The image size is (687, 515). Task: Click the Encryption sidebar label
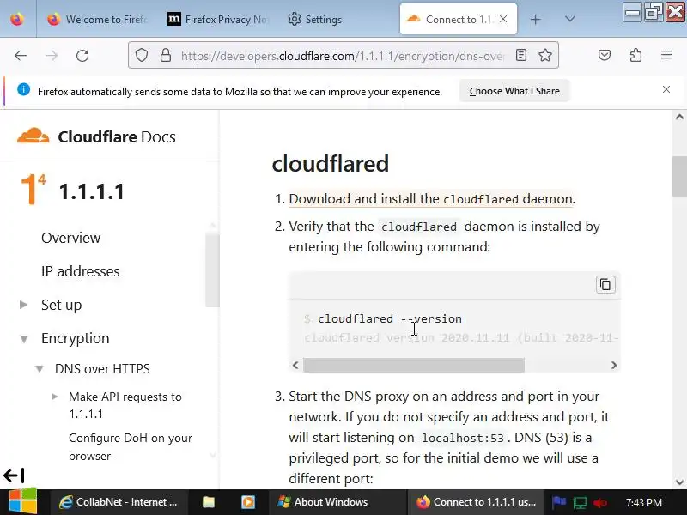click(75, 338)
